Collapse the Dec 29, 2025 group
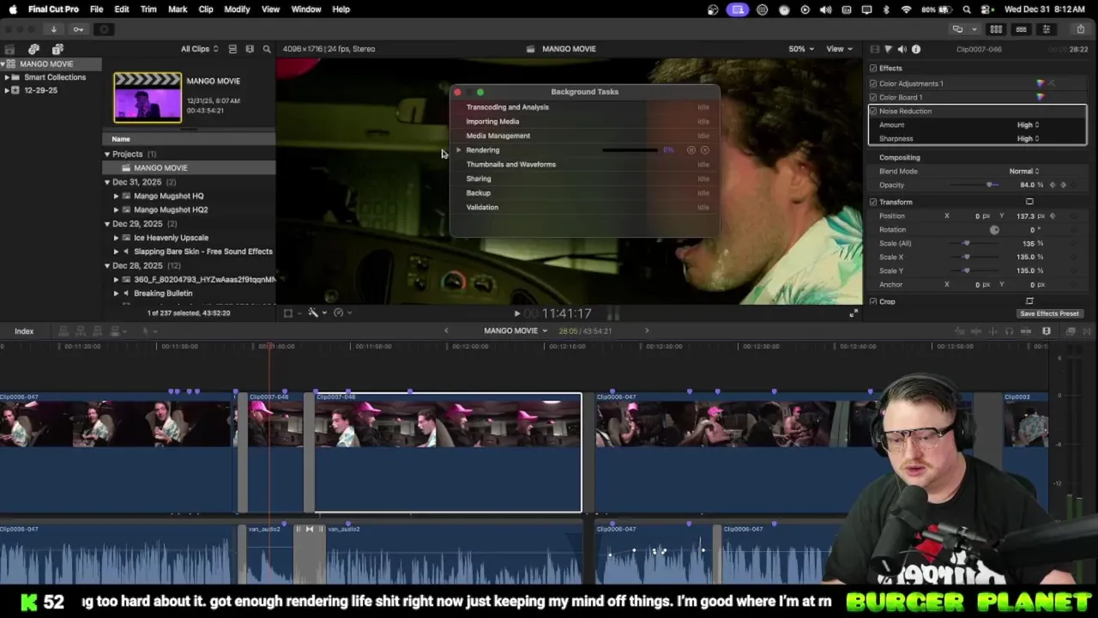This screenshot has height=618, width=1098. pos(107,224)
